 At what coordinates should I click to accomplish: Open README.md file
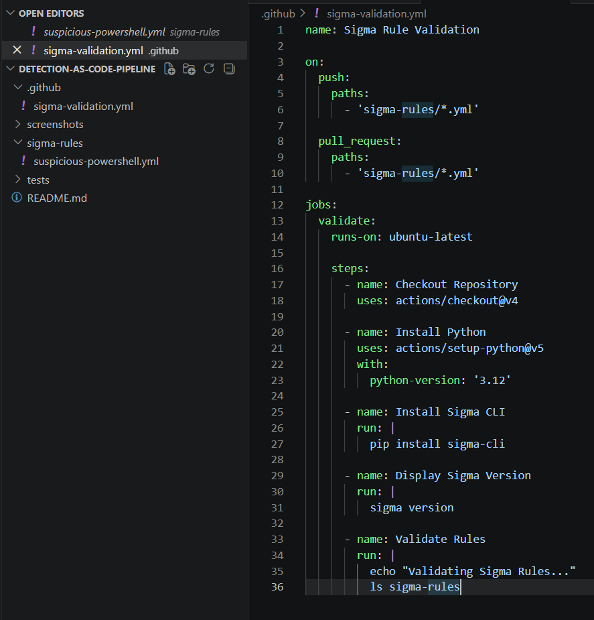[57, 198]
